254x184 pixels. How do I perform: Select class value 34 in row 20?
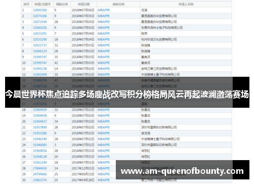coord(56,121)
